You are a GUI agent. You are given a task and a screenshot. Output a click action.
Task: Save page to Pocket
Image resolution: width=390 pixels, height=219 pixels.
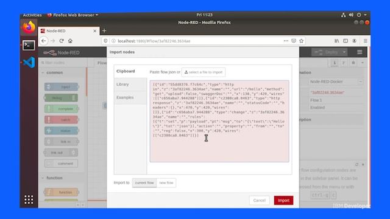pyautogui.click(x=294, y=41)
